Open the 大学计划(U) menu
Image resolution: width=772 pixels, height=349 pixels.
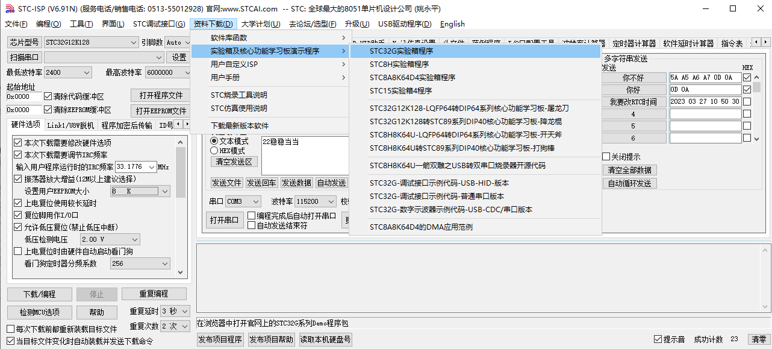pyautogui.click(x=261, y=24)
